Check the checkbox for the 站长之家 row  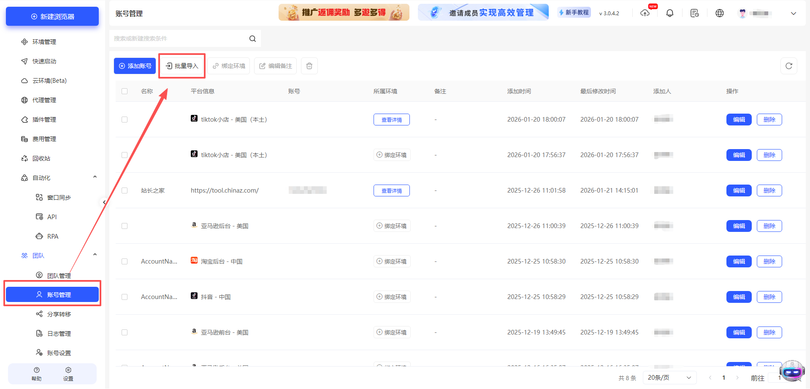[125, 190]
